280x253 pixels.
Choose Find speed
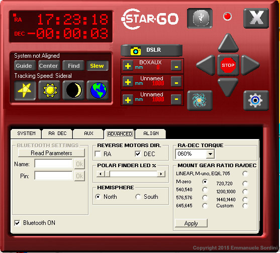click(73, 66)
